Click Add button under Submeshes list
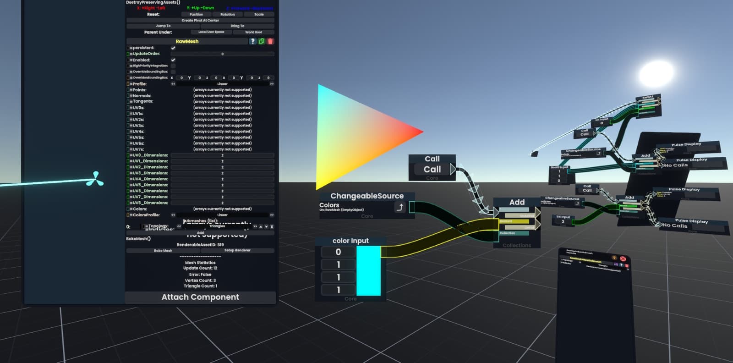The image size is (733, 363). tap(200, 233)
